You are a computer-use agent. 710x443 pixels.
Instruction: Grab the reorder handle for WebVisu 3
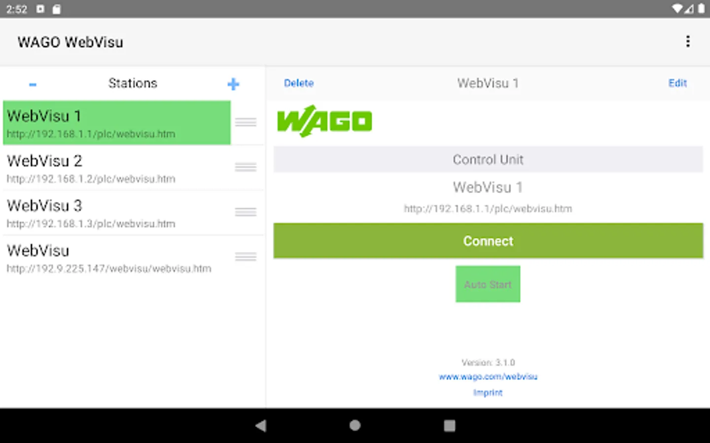coord(246,212)
